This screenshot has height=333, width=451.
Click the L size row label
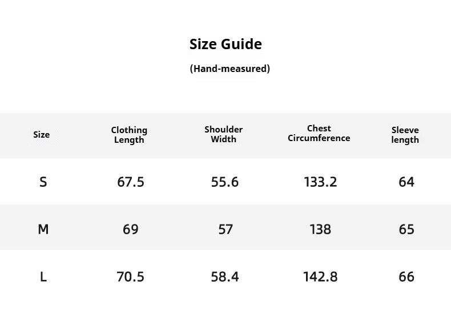pos(43,277)
